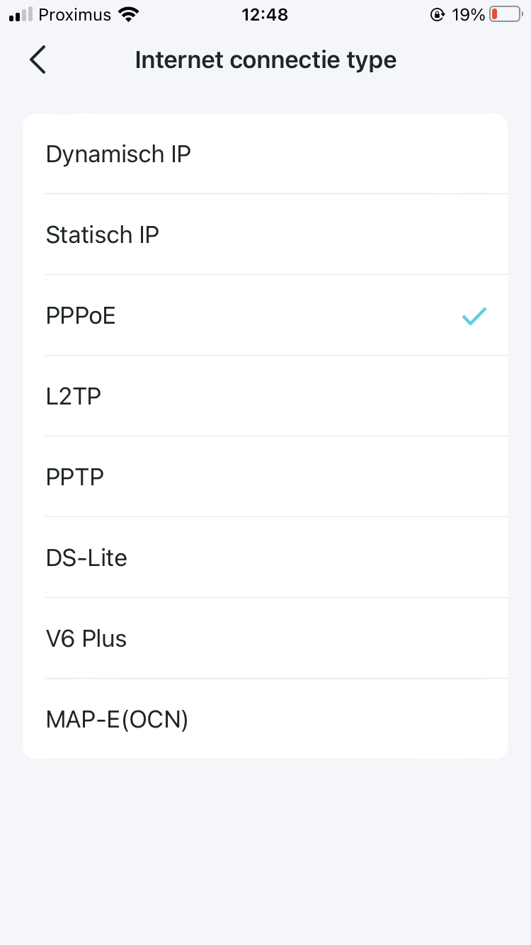Select Dynamisch IP connection type
The image size is (531, 945).
point(118,154)
